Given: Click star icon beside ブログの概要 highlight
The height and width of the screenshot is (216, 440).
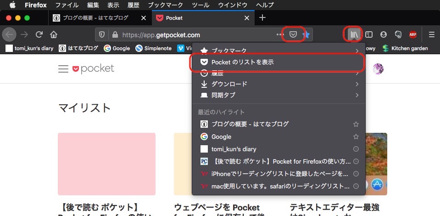Looking at the screenshot, I should [356, 124].
